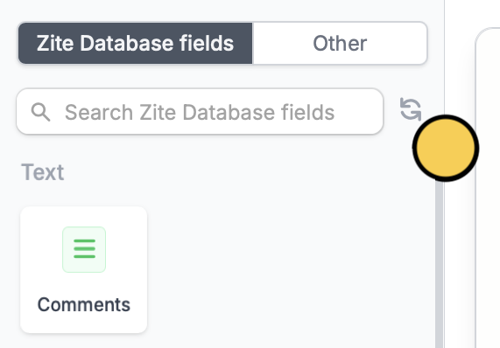This screenshot has width=500, height=348.
Task: Click the yellow circle marker
Action: pyautogui.click(x=446, y=148)
